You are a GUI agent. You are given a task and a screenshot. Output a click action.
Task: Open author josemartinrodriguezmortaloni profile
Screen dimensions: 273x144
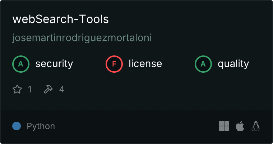(82, 38)
